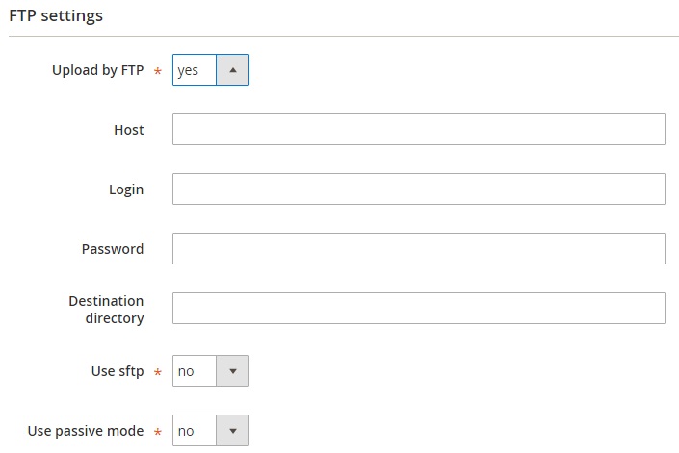679x453 pixels.
Task: Click the required asterisk beside Upload by FTP
Action: click(x=158, y=71)
